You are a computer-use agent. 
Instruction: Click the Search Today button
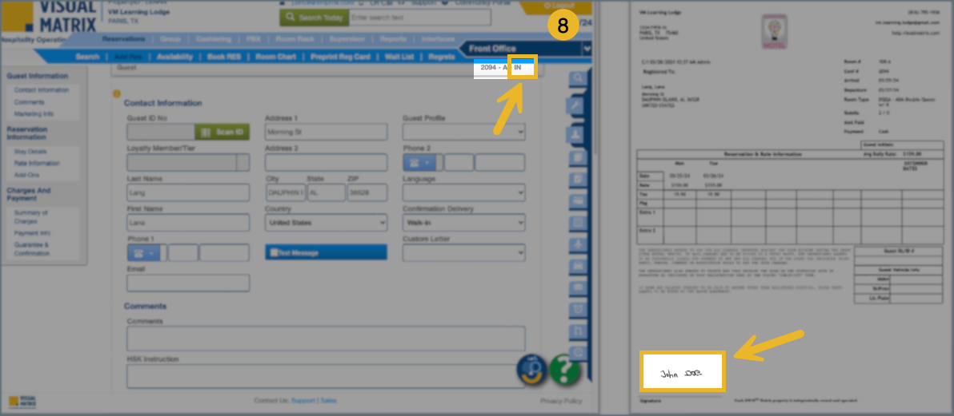click(x=312, y=18)
